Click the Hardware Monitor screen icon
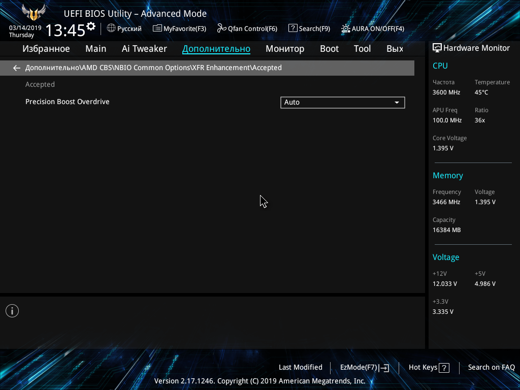Image resolution: width=520 pixels, height=390 pixels. 437,48
